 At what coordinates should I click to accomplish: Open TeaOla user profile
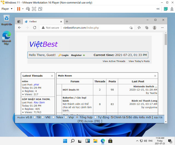click(x=153, y=93)
